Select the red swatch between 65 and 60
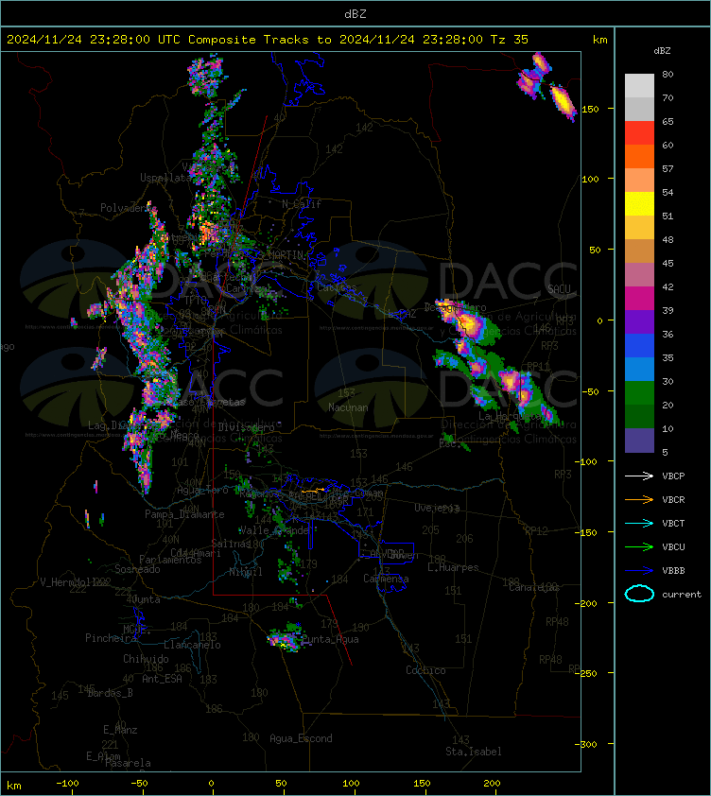 point(639,133)
